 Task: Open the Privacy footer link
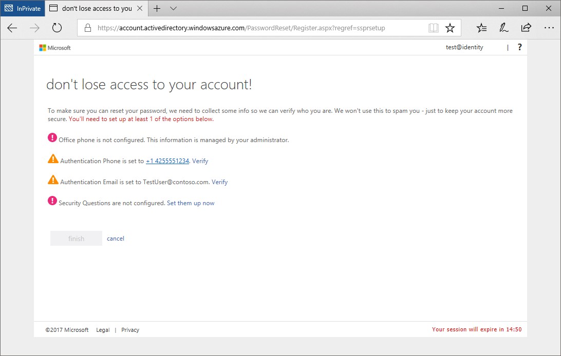coord(130,330)
